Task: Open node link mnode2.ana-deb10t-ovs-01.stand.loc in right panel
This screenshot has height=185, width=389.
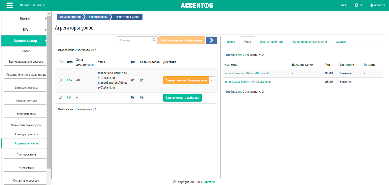Action: click(248, 82)
